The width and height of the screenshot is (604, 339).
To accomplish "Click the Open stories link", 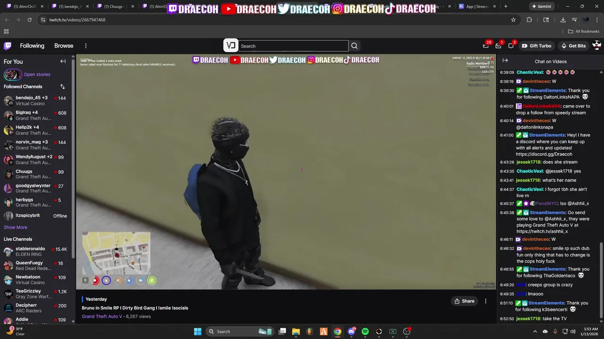I will (37, 74).
